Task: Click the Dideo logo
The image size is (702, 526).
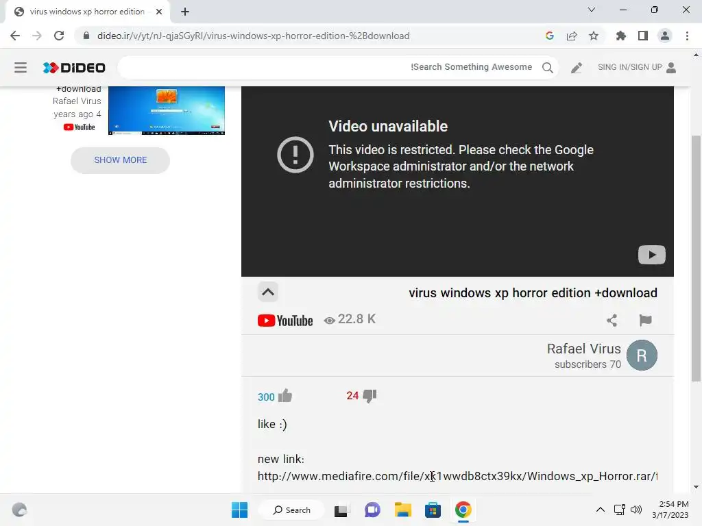Action: [x=74, y=68]
